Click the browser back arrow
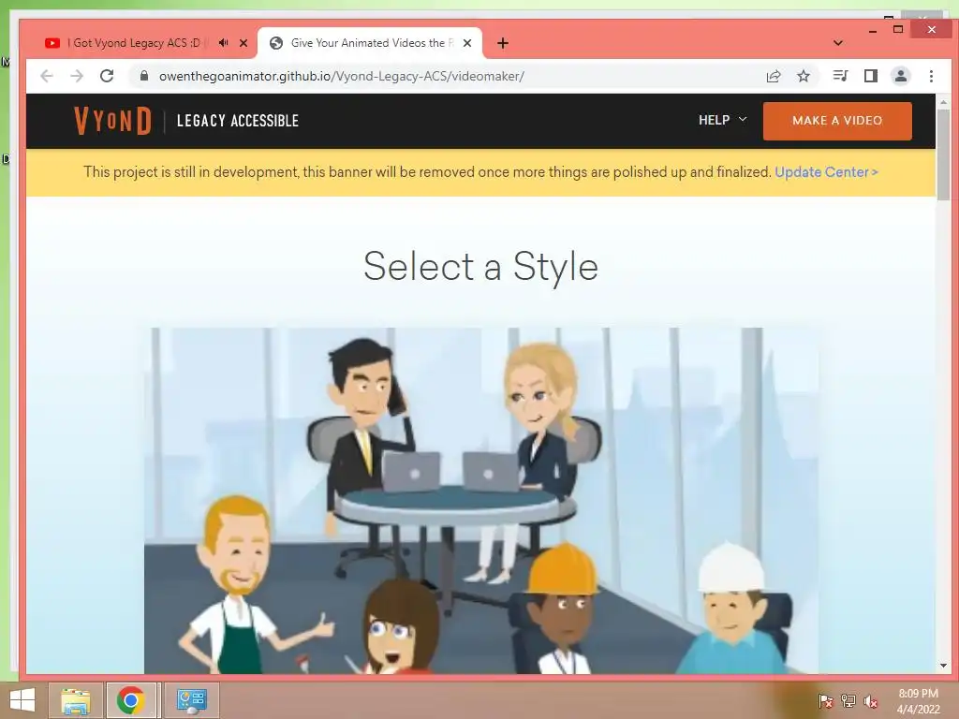The height and width of the screenshot is (719, 959). click(x=47, y=76)
